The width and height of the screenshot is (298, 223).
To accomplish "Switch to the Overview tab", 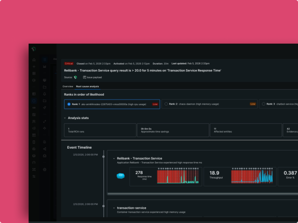I will coord(68,86).
